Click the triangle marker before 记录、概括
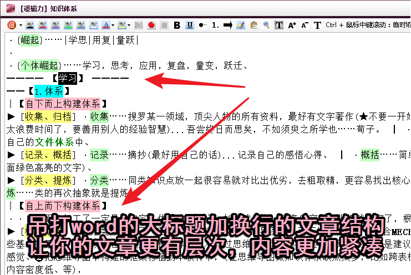Viewport: 411px width, 275px height. 11,155
